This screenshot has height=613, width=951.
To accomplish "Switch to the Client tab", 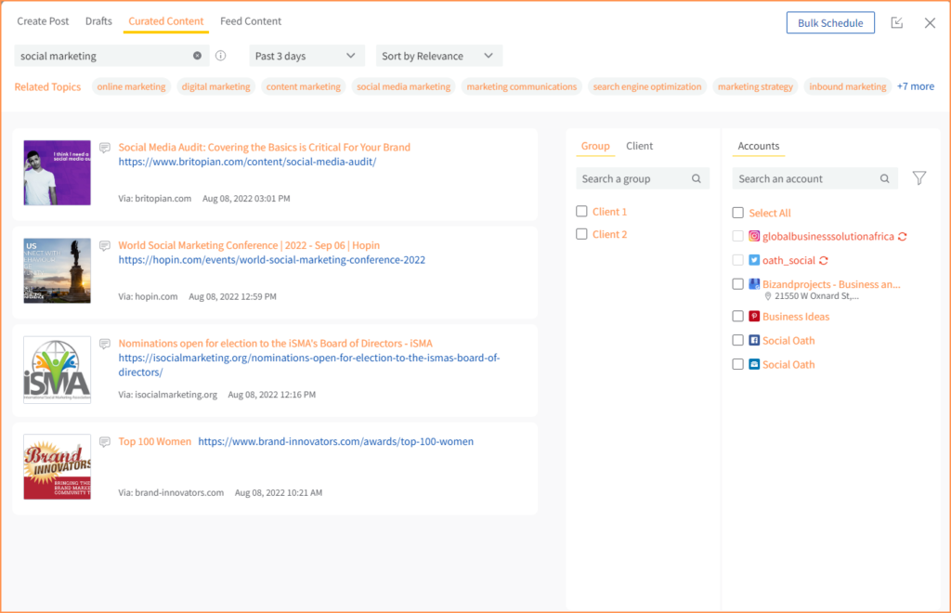I will 639,146.
